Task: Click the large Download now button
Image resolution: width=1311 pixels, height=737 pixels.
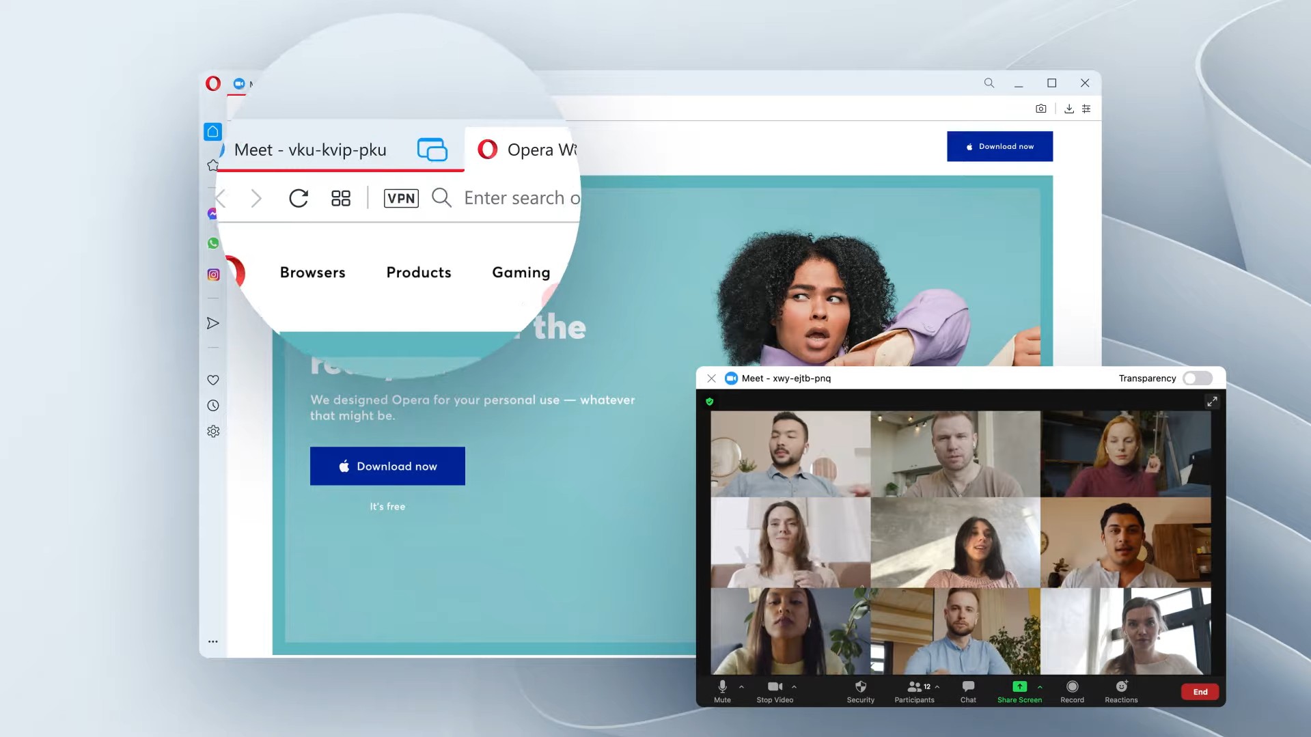Action: pyautogui.click(x=387, y=466)
